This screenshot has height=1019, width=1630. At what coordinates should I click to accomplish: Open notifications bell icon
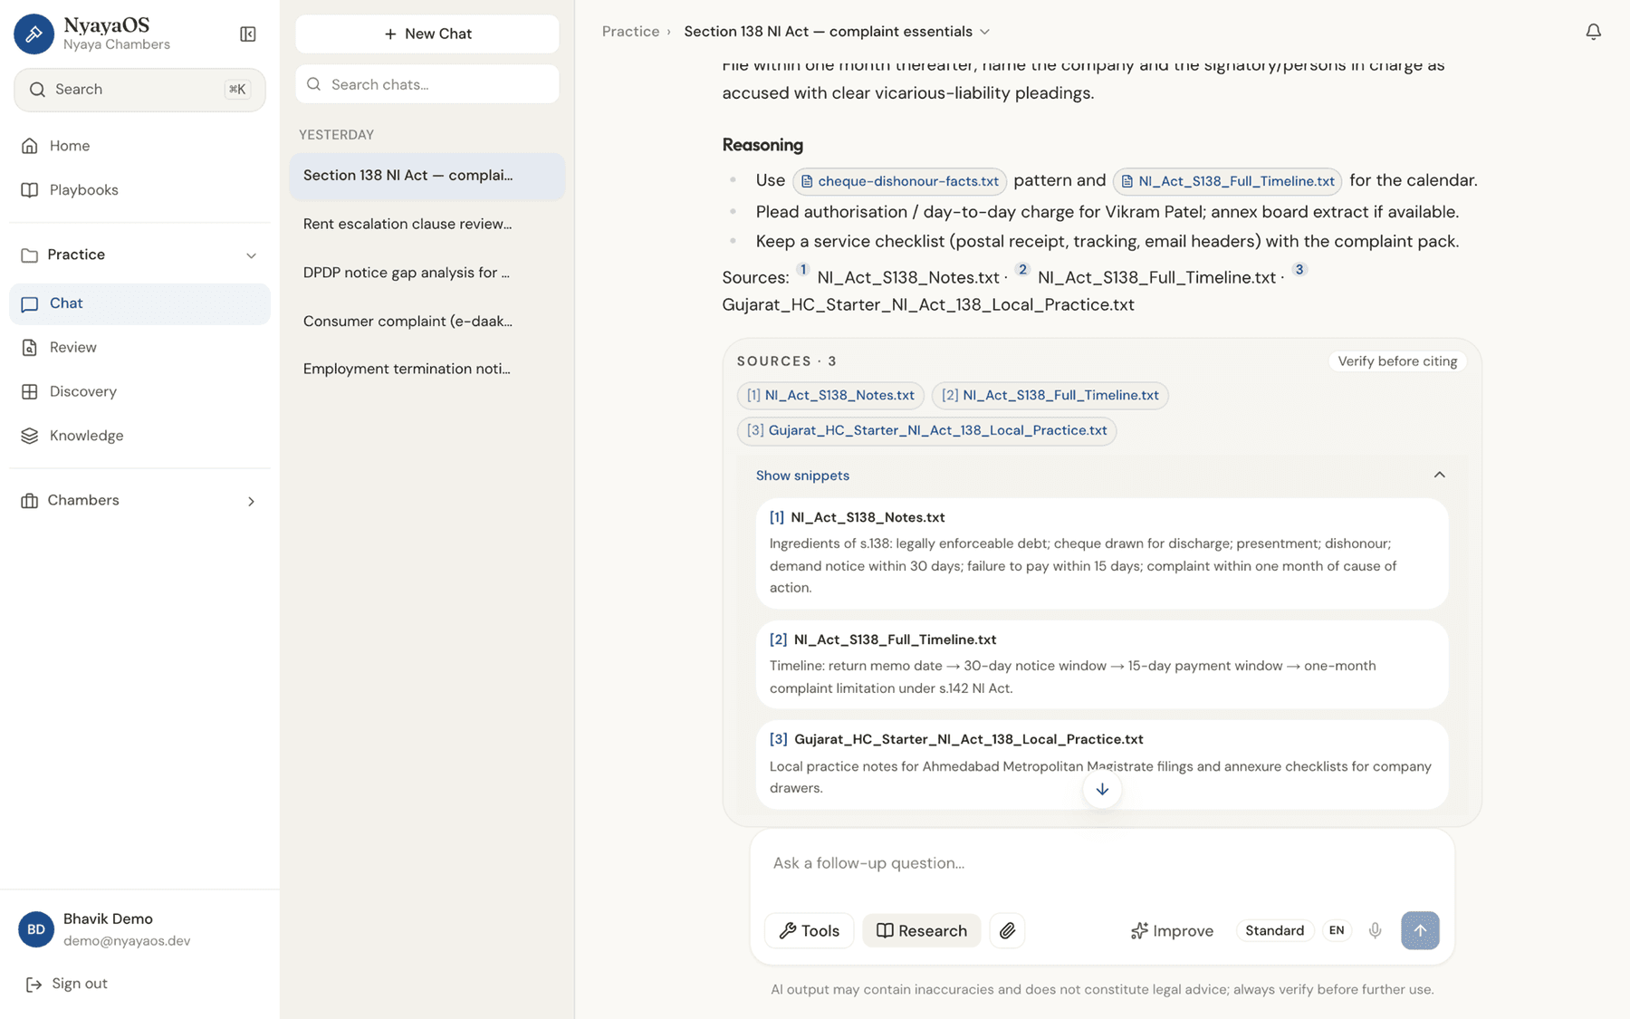click(x=1593, y=32)
